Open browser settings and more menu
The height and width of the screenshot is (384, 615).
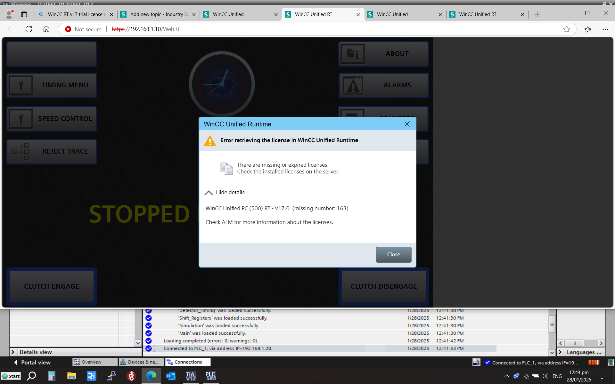pyautogui.click(x=605, y=29)
